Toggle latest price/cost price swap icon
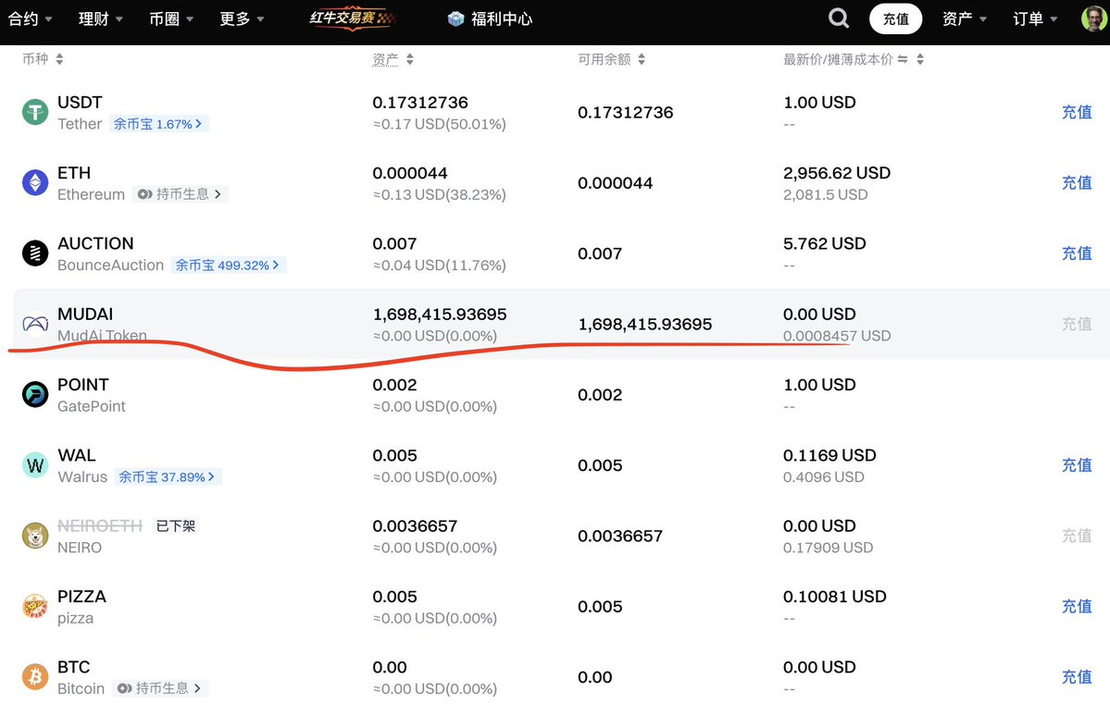 pyautogui.click(x=903, y=59)
